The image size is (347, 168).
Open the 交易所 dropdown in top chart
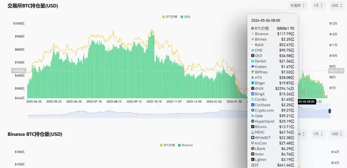click(x=298, y=5)
